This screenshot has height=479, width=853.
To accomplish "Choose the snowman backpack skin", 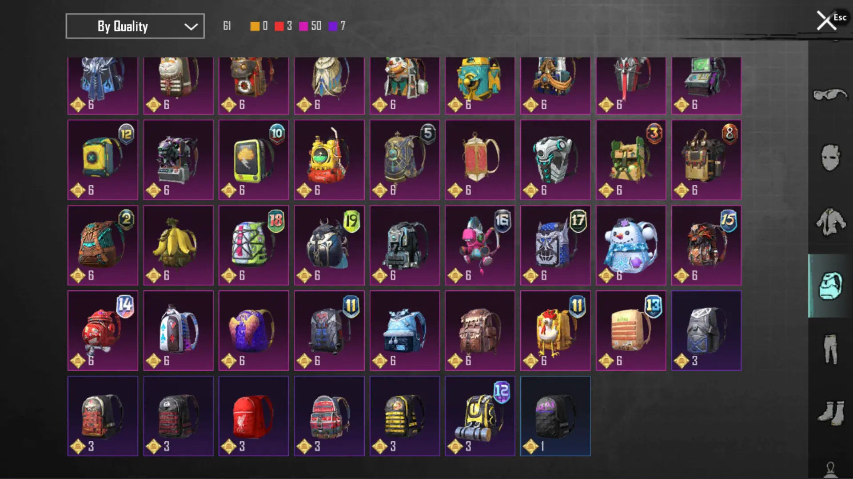I will click(631, 245).
